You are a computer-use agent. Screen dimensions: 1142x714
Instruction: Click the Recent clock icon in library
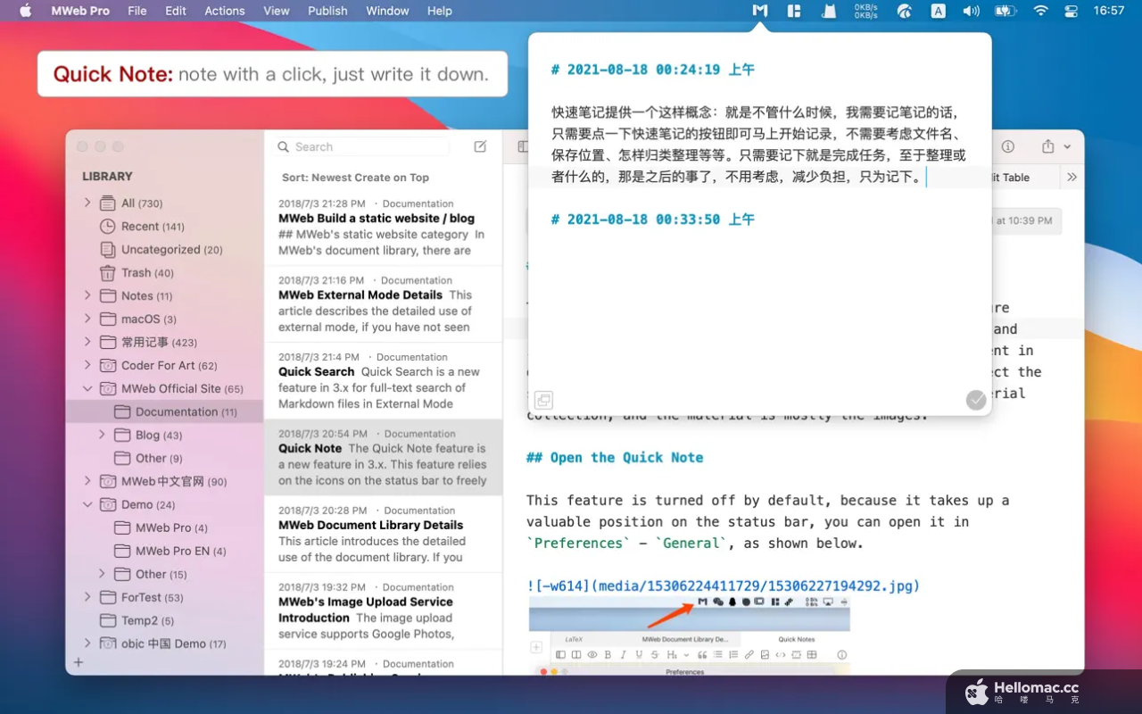[107, 227]
